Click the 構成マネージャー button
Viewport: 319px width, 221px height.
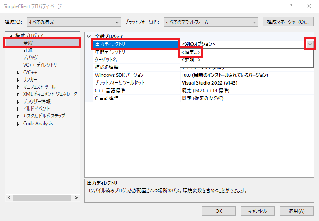[288, 22]
